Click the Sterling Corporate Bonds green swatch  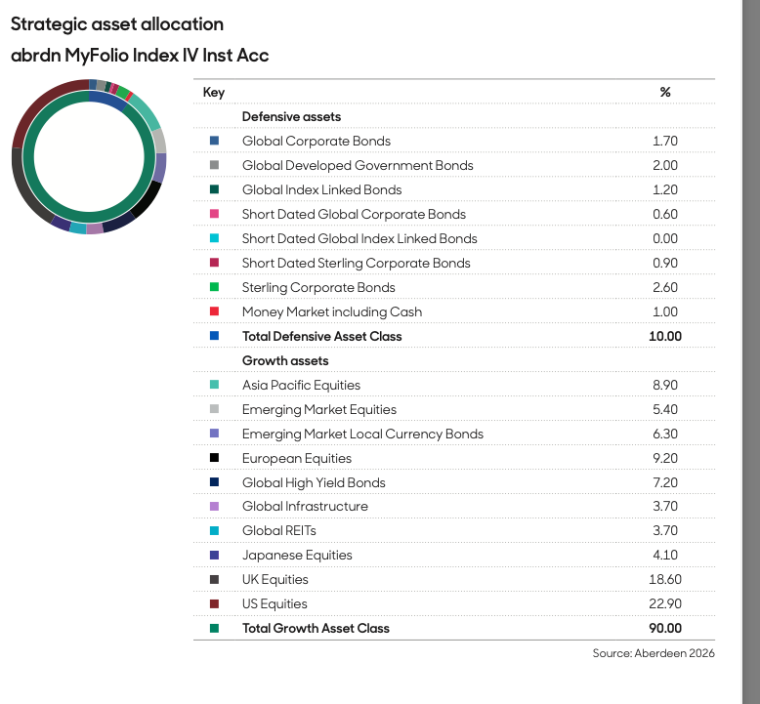[x=215, y=287]
